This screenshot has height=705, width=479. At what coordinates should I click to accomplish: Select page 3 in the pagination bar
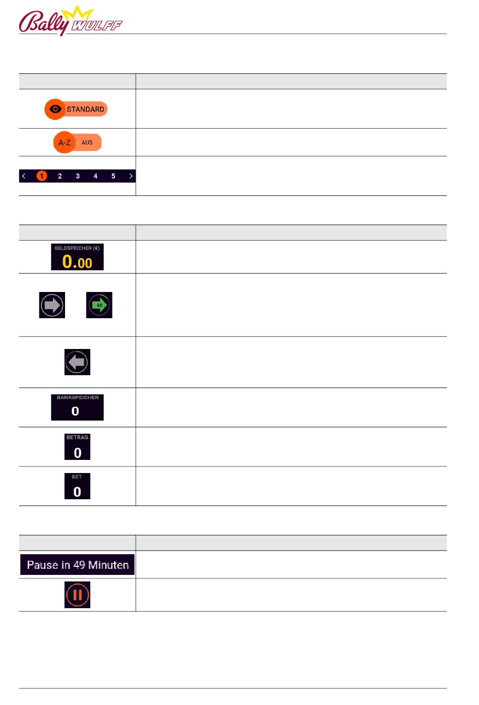pos(78,176)
